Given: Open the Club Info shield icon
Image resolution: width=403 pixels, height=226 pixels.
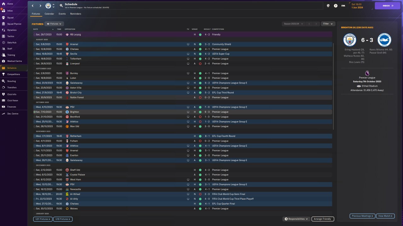Looking at the screenshot, I should [x=3, y=94].
